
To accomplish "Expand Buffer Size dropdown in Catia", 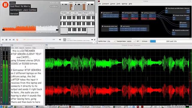I will (111, 41).
